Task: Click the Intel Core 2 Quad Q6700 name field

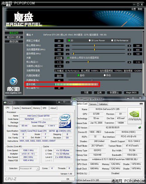Action: [x=38, y=116]
